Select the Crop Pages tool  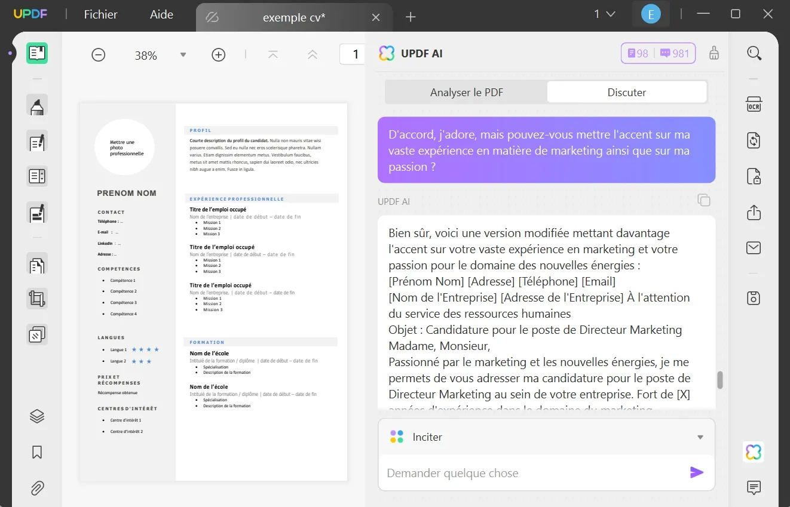tap(37, 299)
